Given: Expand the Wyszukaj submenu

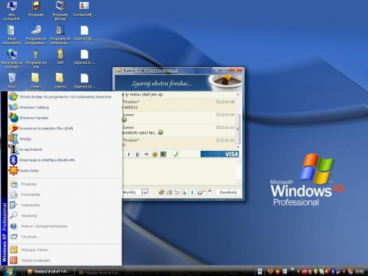Looking at the screenshot, I should [65, 216].
